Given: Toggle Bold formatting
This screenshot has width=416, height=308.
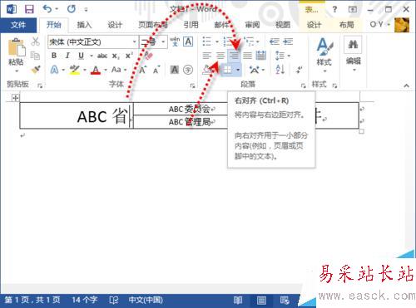Looking at the screenshot, I should click(54, 56).
